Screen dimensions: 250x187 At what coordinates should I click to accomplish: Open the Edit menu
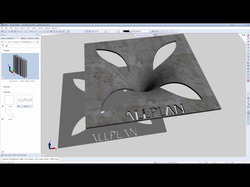pos(6,28)
